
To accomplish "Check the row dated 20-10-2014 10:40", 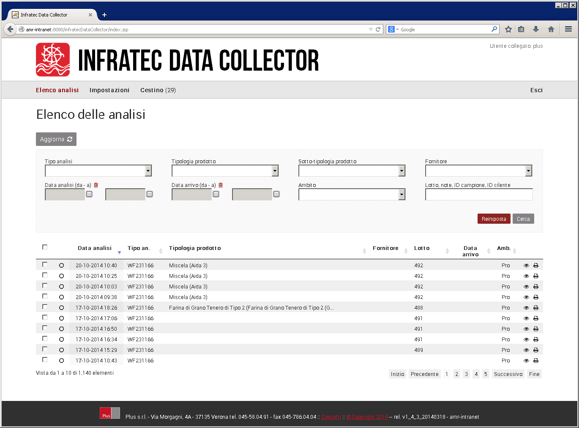I will pos(45,264).
